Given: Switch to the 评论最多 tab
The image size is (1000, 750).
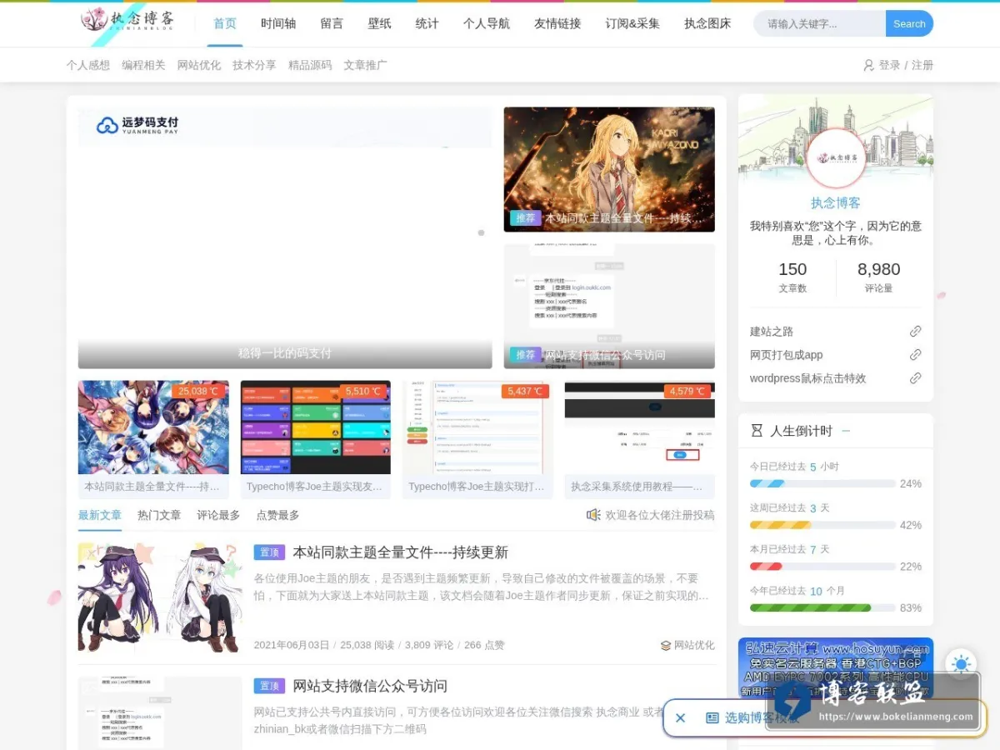Looking at the screenshot, I should tap(218, 515).
